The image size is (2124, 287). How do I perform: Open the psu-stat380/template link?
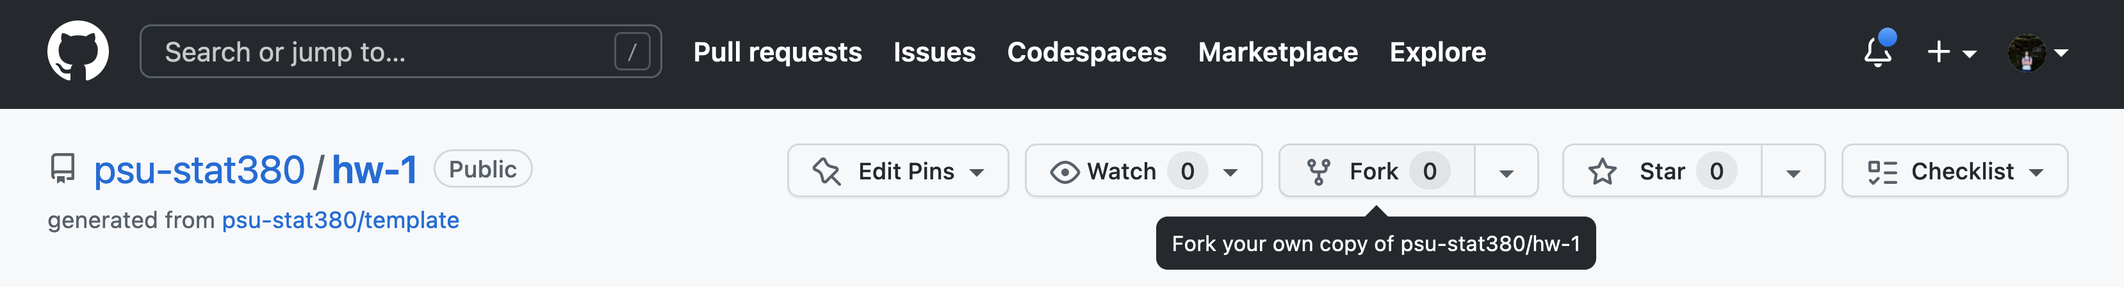click(x=339, y=220)
